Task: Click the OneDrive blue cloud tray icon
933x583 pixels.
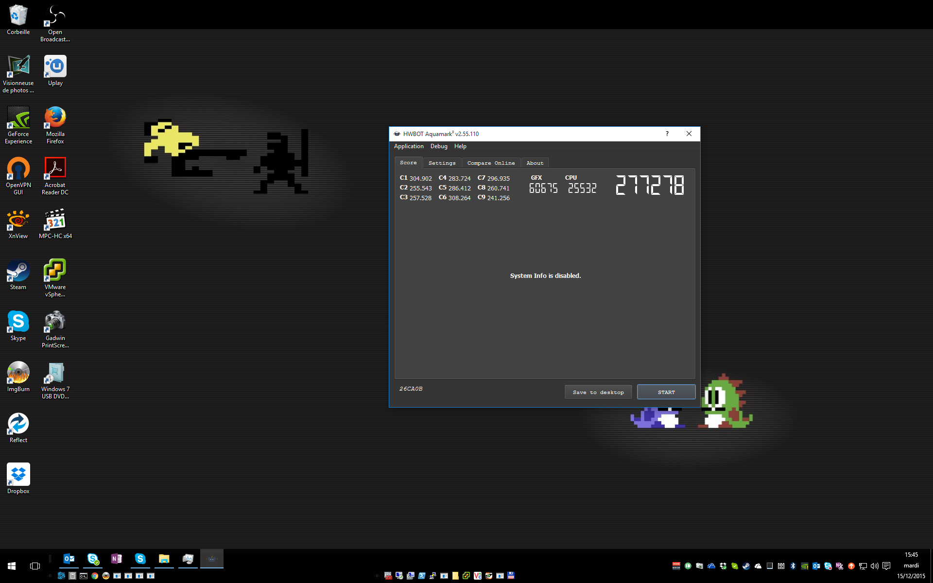Action: (711, 566)
